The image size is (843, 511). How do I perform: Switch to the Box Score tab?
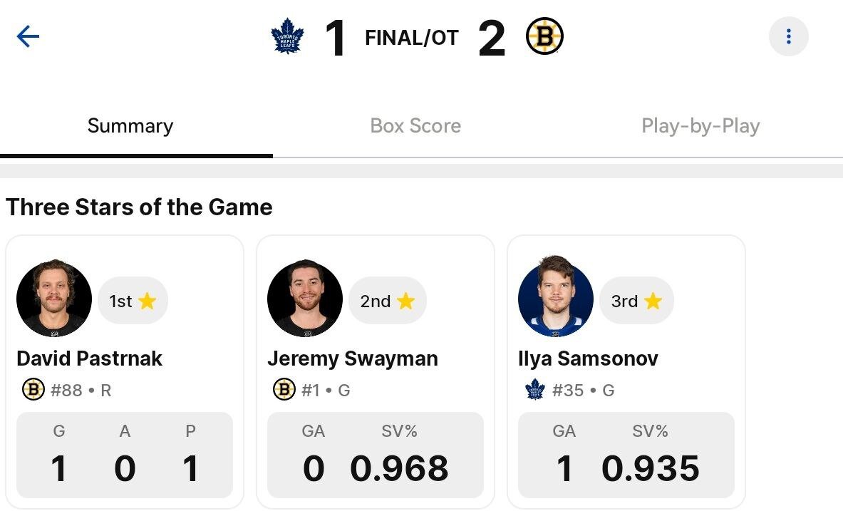pos(415,126)
